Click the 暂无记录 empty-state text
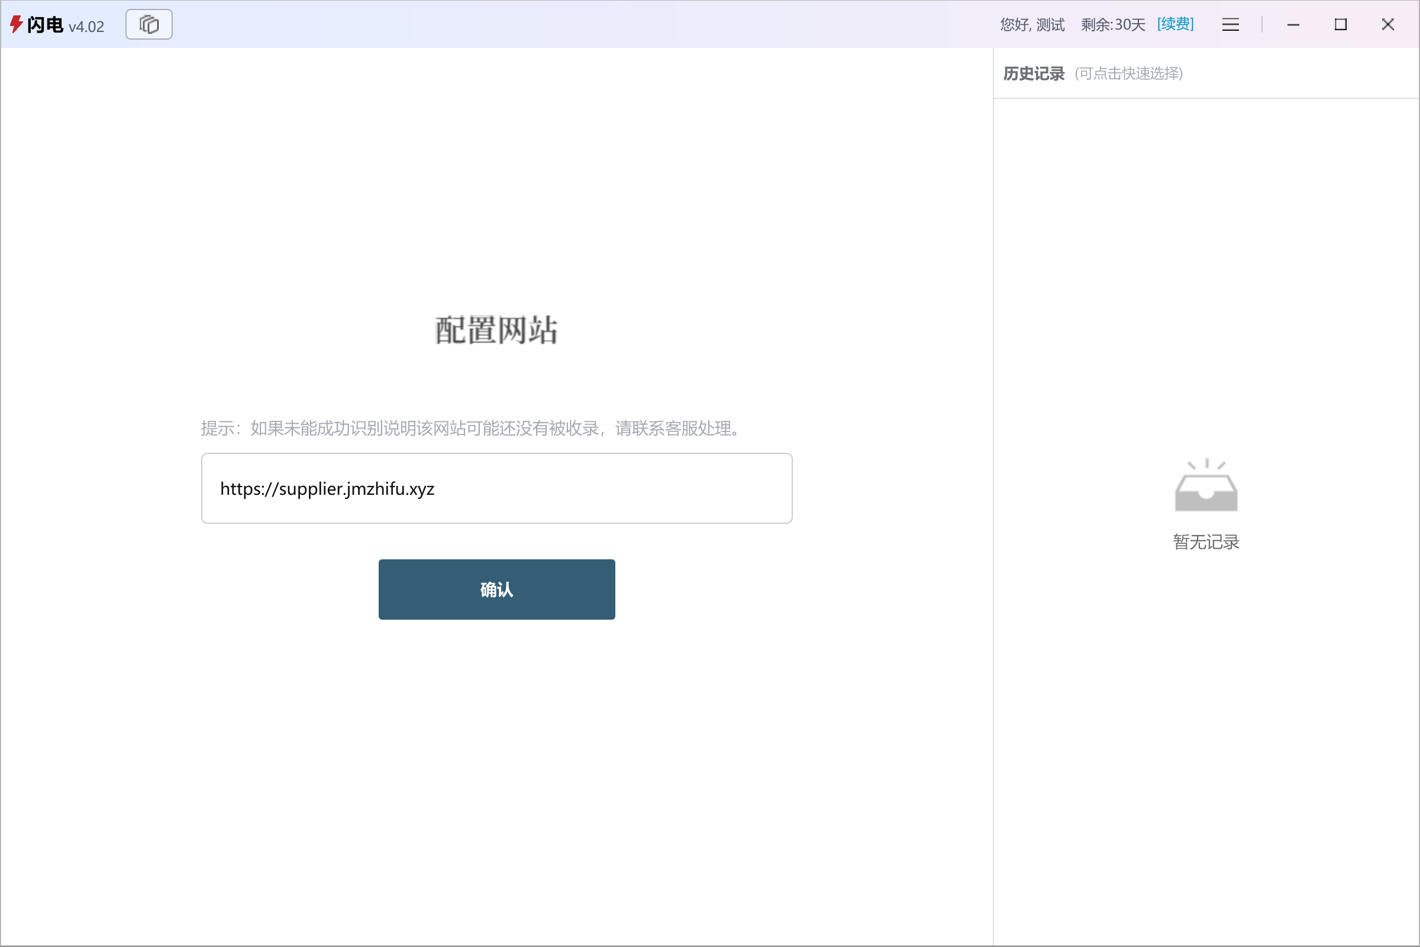This screenshot has width=1420, height=947. tap(1206, 542)
